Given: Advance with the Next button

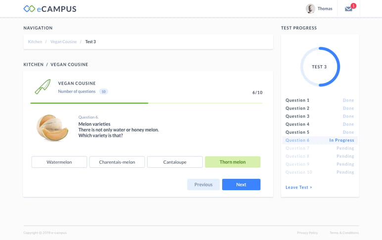Looking at the screenshot, I should [241, 185].
